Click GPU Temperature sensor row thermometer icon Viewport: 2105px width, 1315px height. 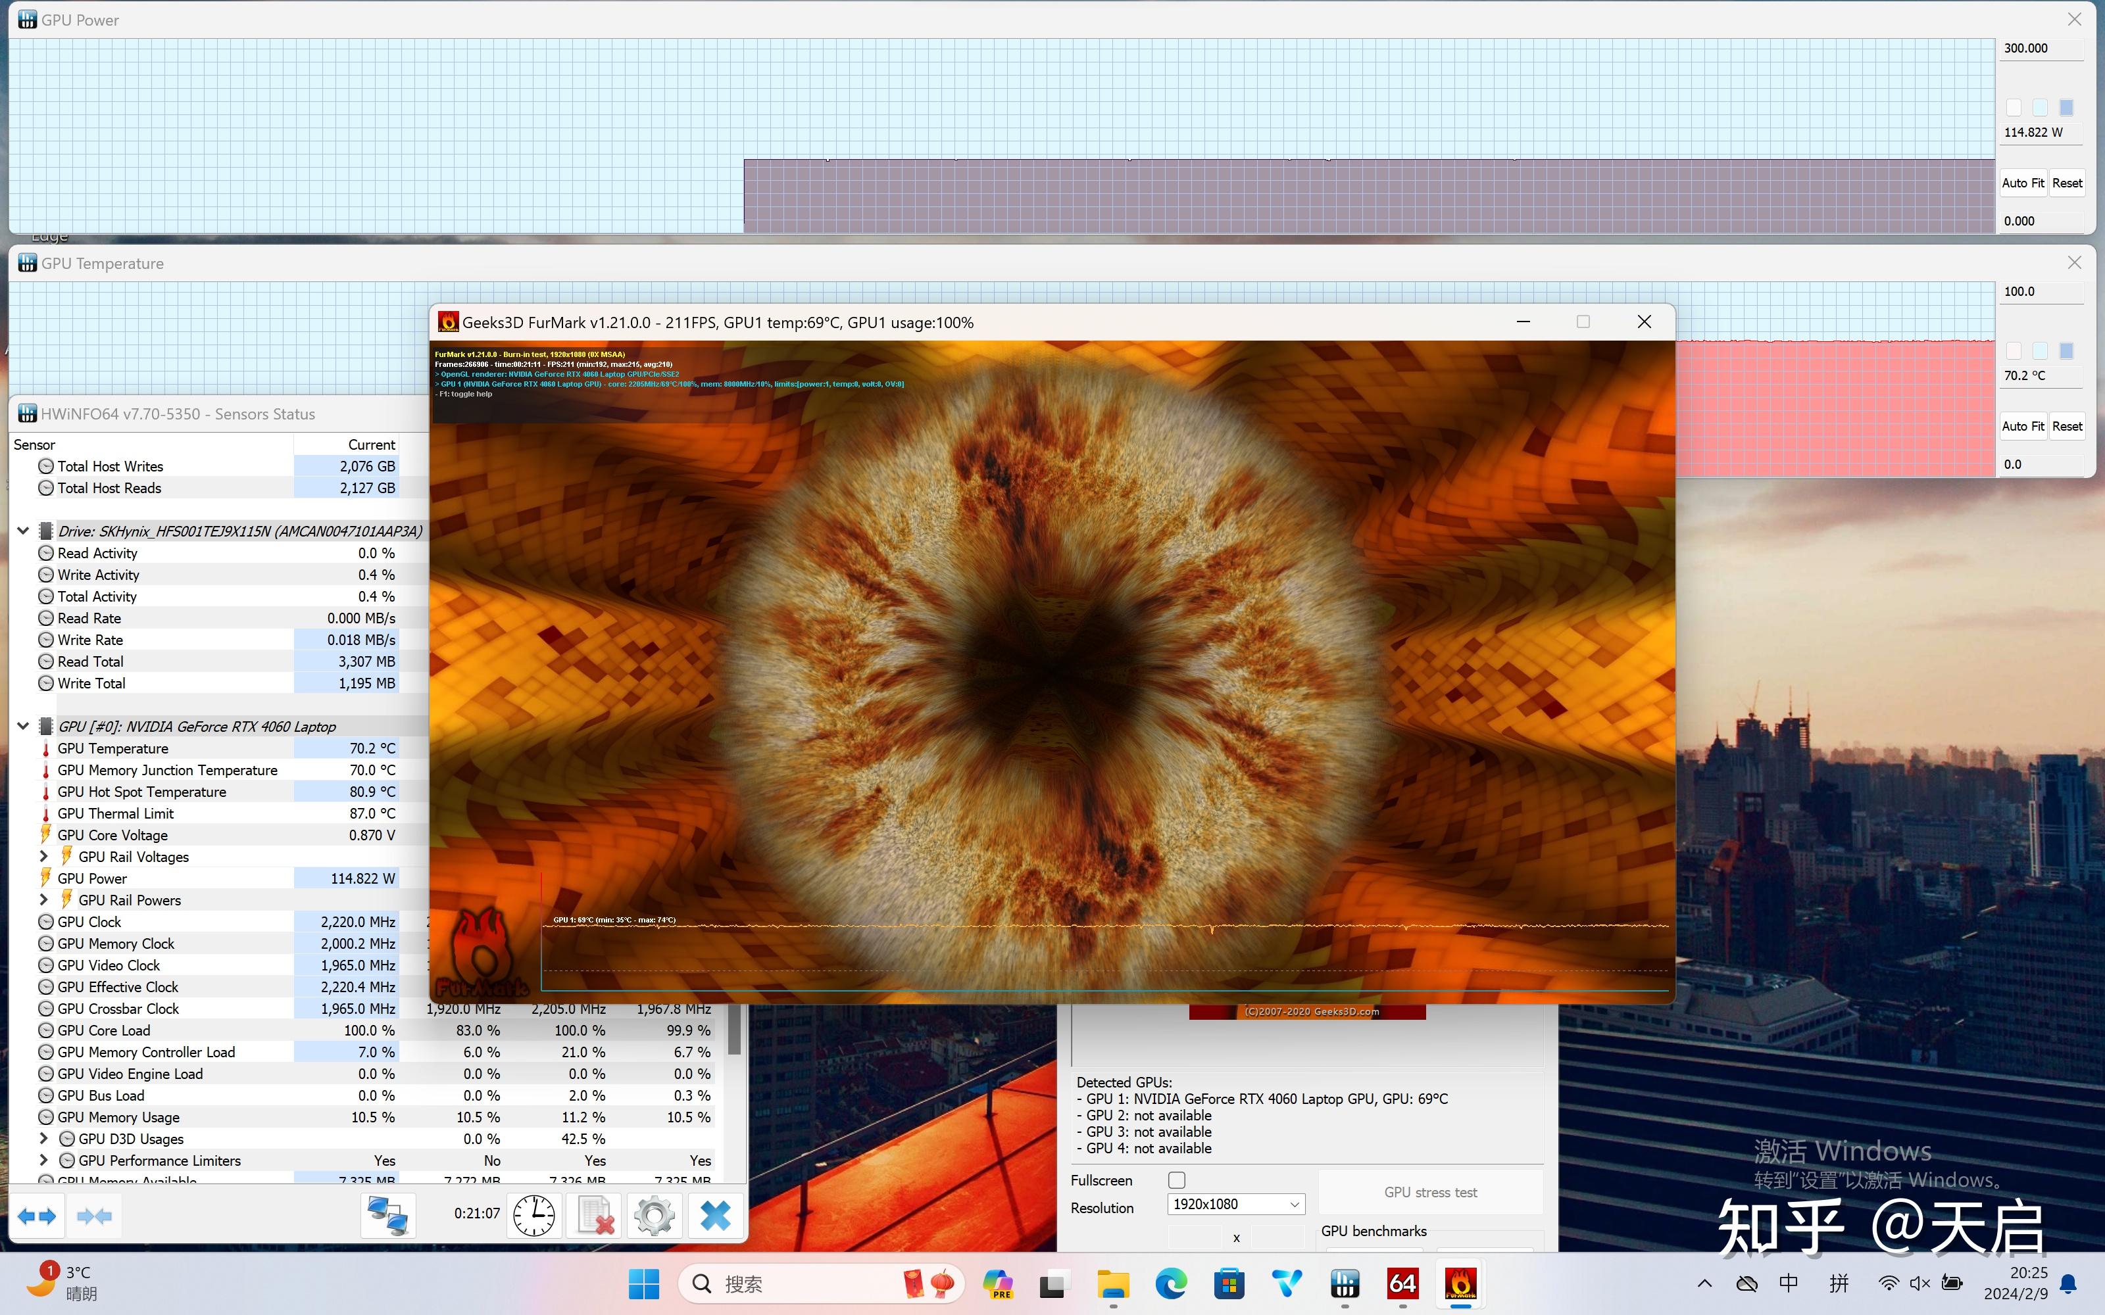click(x=45, y=749)
